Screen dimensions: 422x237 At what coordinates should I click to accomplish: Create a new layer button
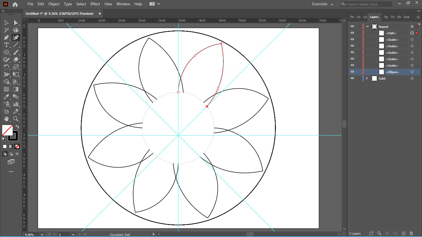coord(403,234)
